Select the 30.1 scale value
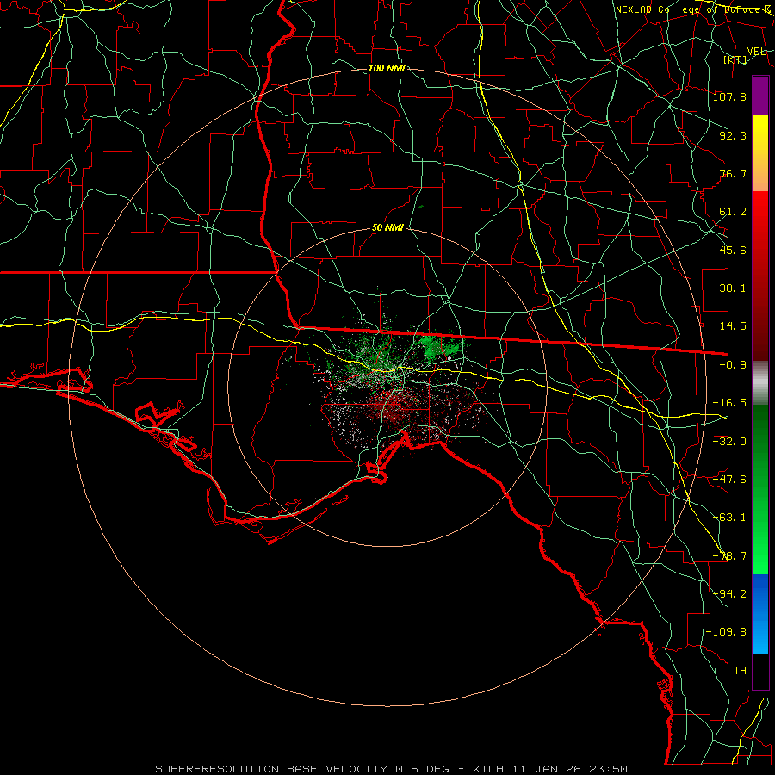775x775 pixels. 733,288
